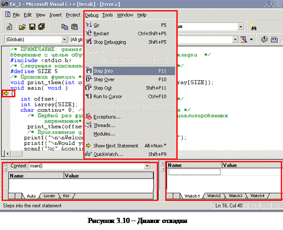This screenshot has width=283, height=230.
Task: Open Threads... from the Debug menu
Action: point(130,126)
